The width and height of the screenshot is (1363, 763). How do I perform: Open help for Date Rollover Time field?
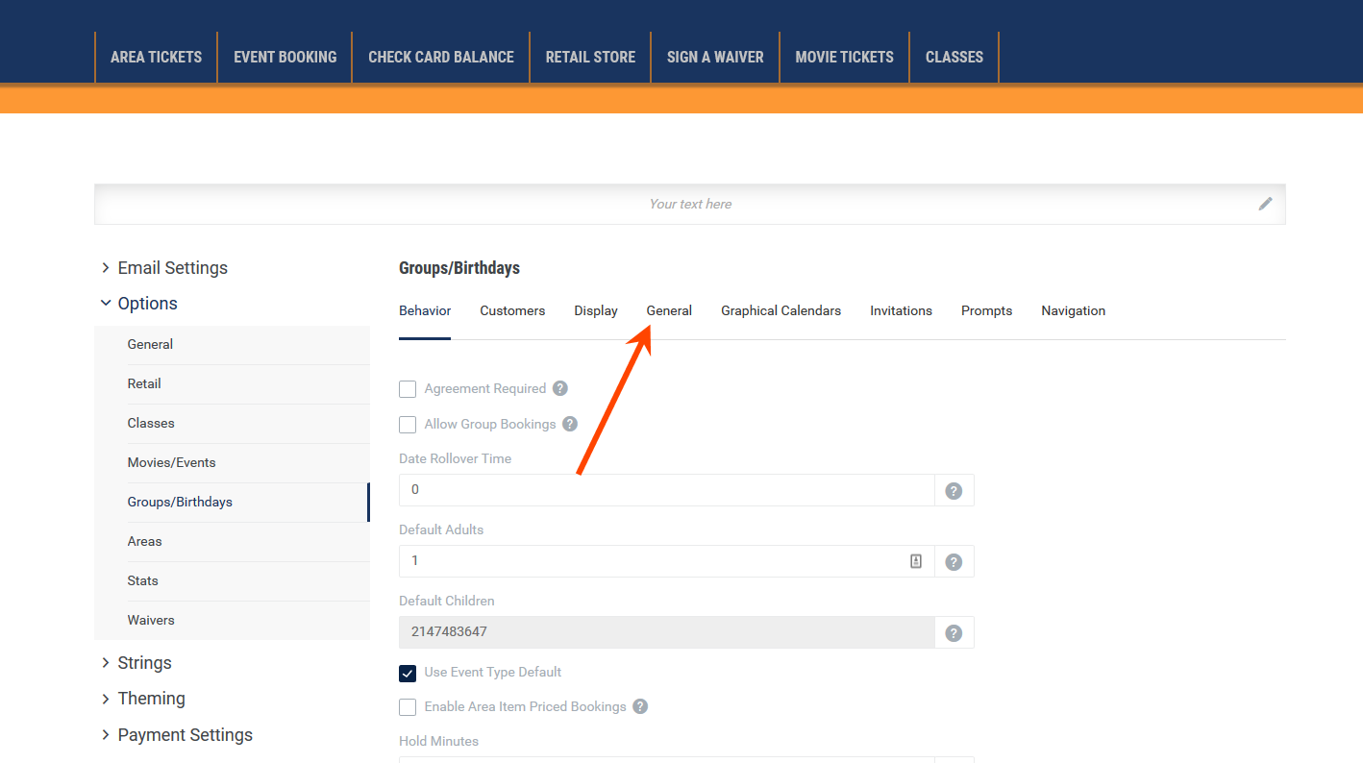click(954, 491)
